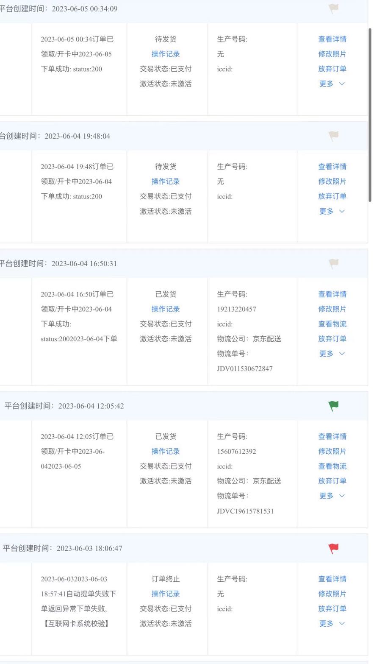Screen dimensions: 374x664
Task: View 查看详情 of the 19:48 order
Action: tap(332, 167)
